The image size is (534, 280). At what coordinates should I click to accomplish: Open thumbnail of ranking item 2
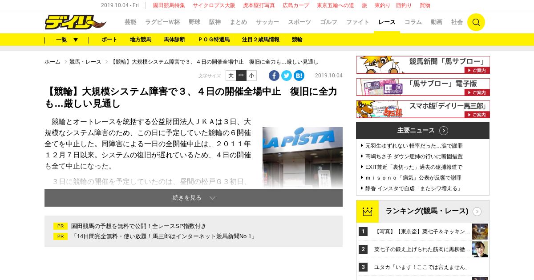[x=480, y=249]
